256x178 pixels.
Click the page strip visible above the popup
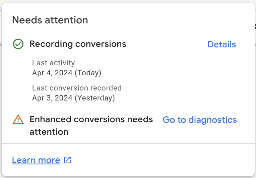tap(128, 1)
